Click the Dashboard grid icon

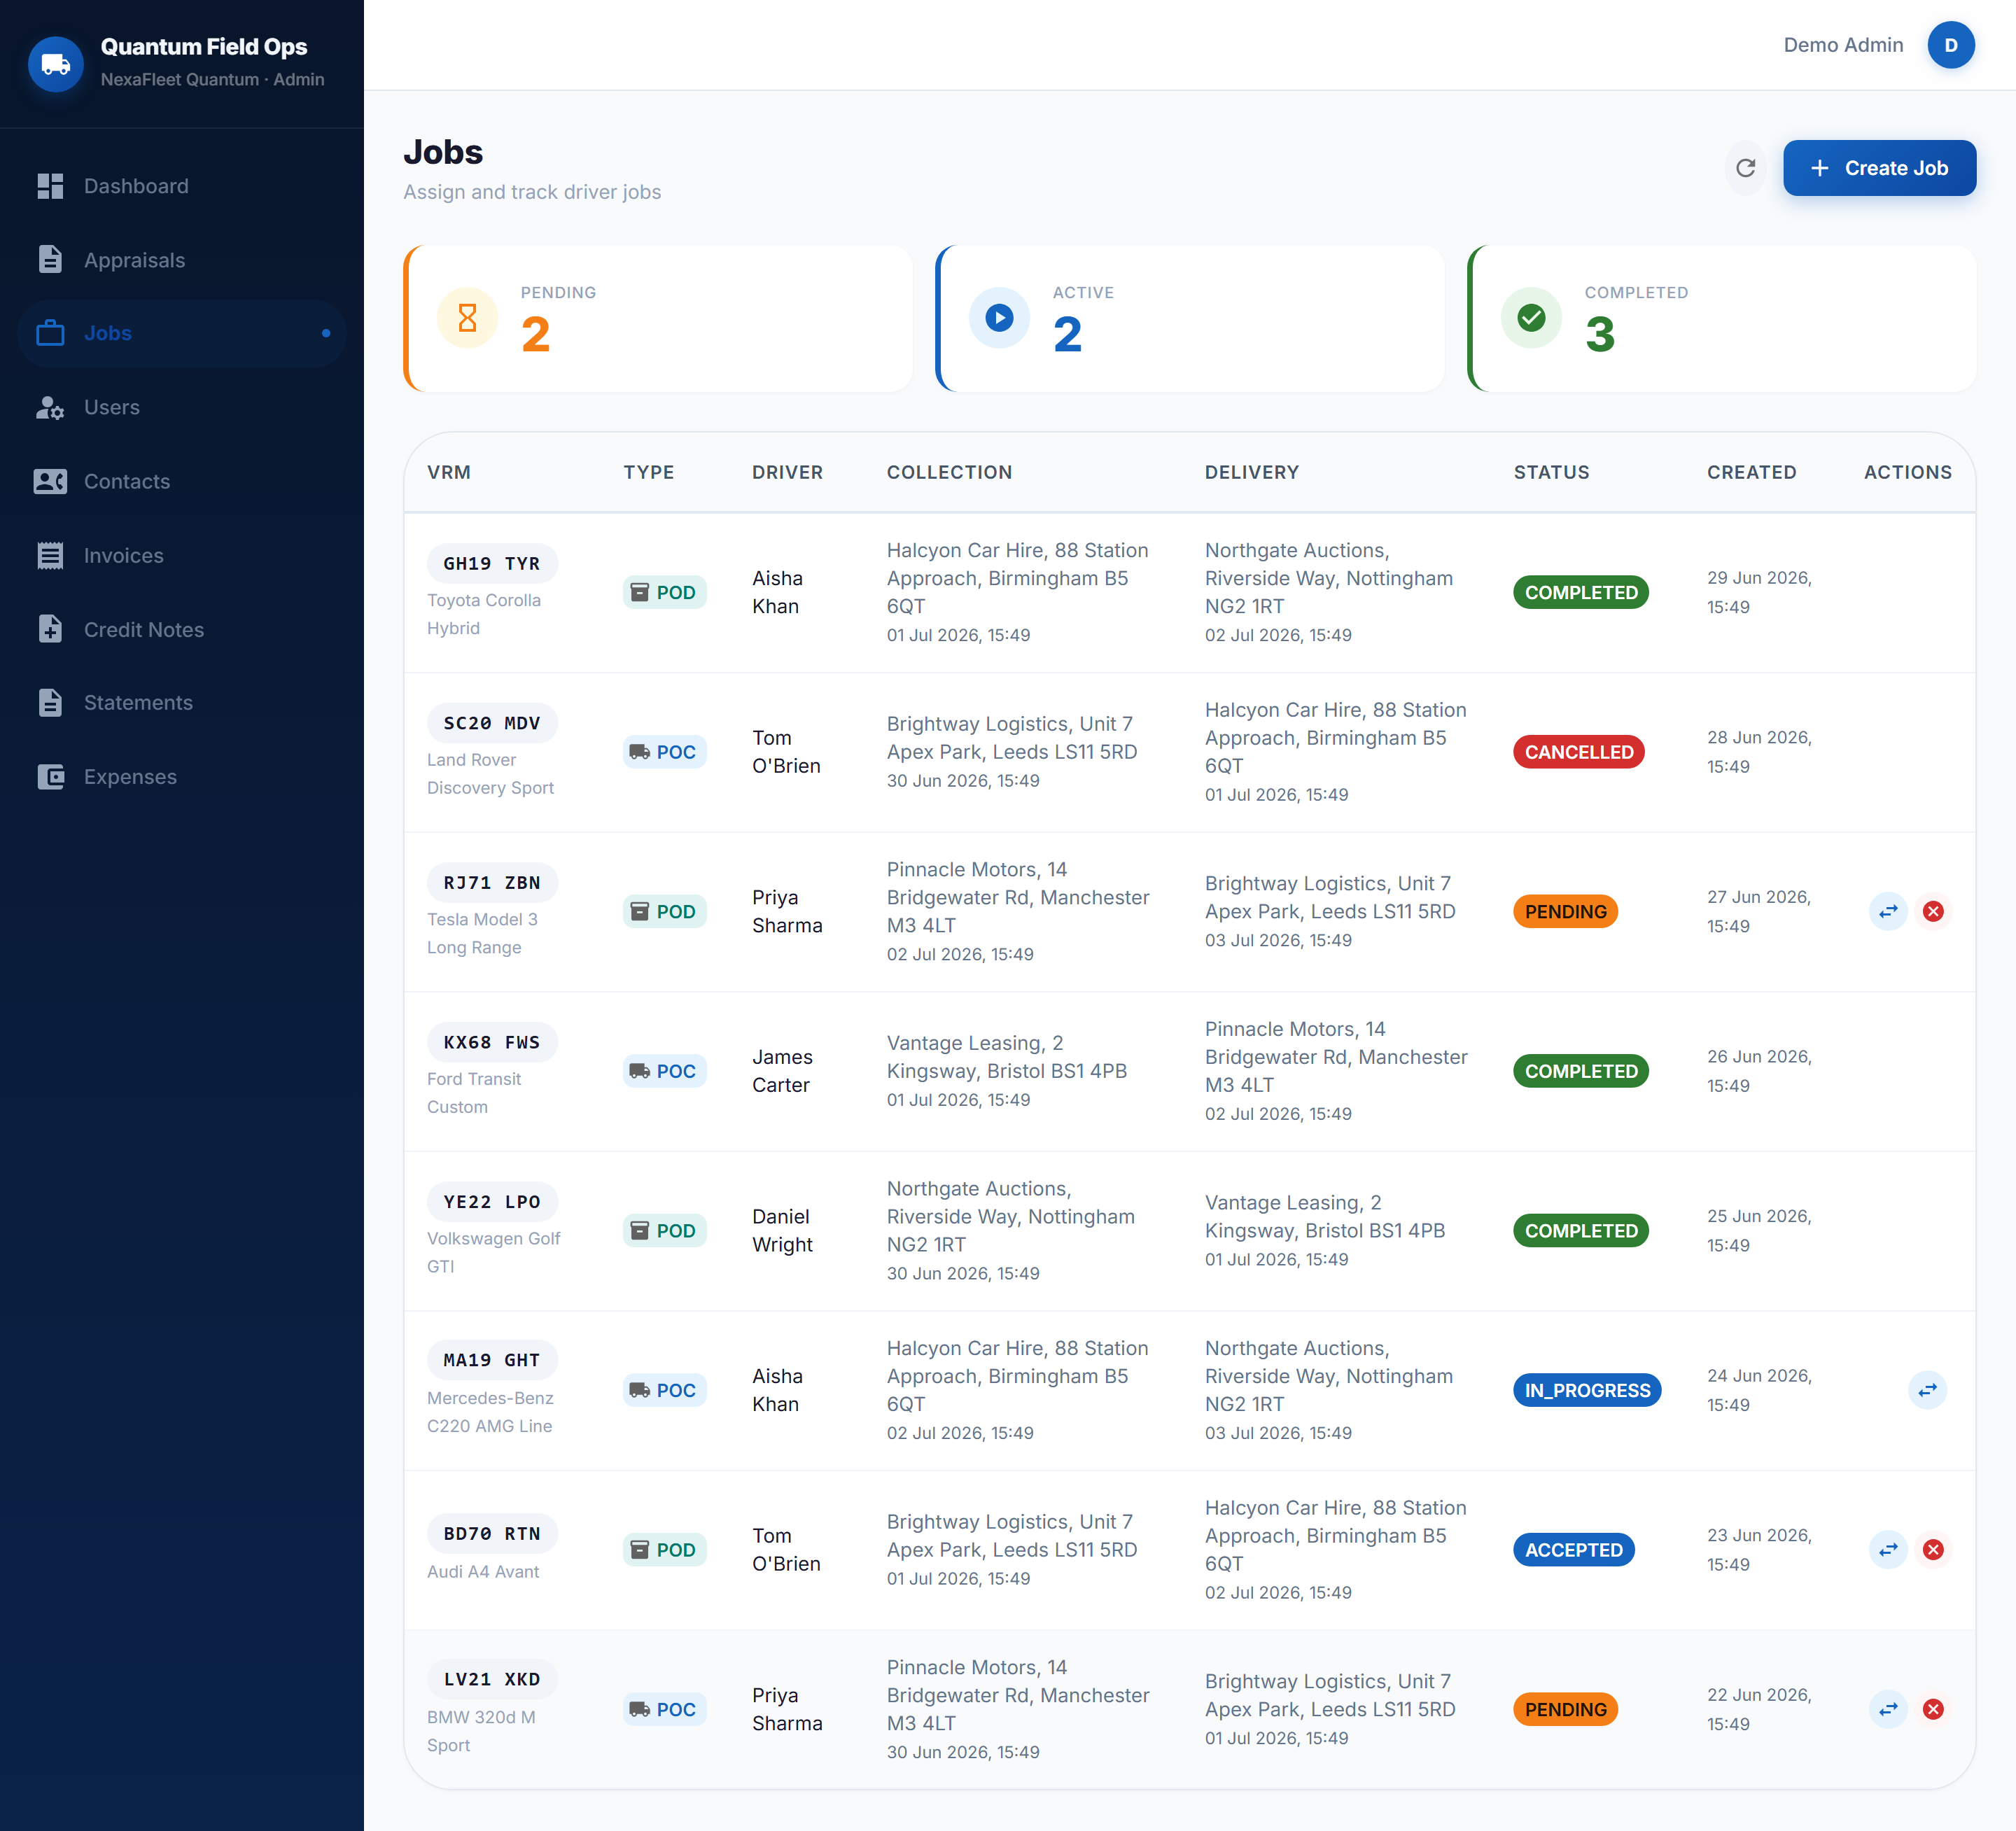click(50, 186)
